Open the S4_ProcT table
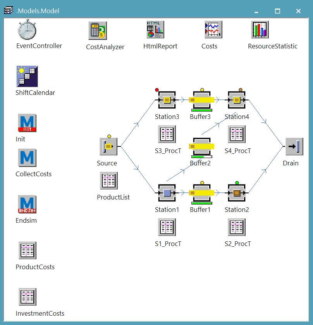Screen dimensions: 313x325 point(237,134)
